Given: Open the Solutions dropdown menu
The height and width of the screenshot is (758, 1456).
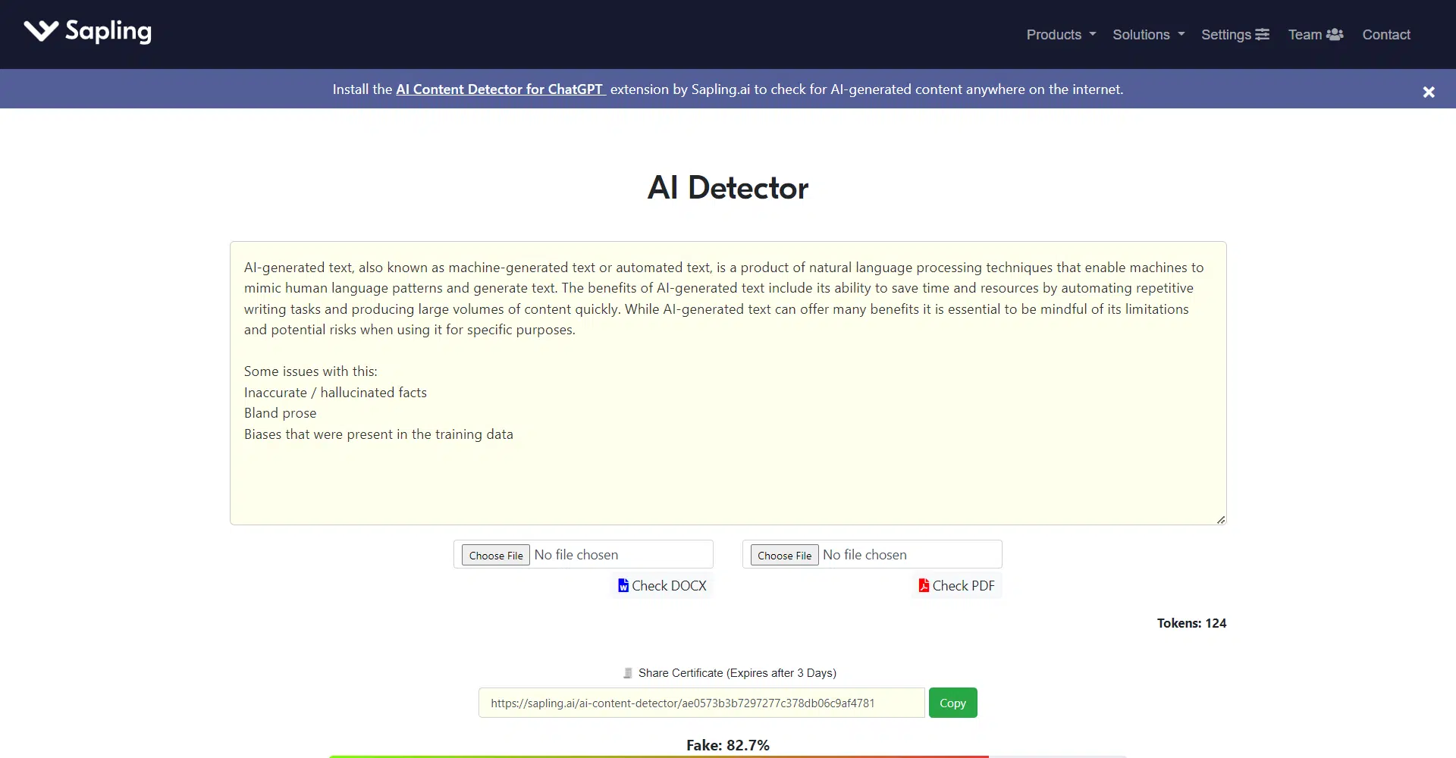Looking at the screenshot, I should point(1148,35).
